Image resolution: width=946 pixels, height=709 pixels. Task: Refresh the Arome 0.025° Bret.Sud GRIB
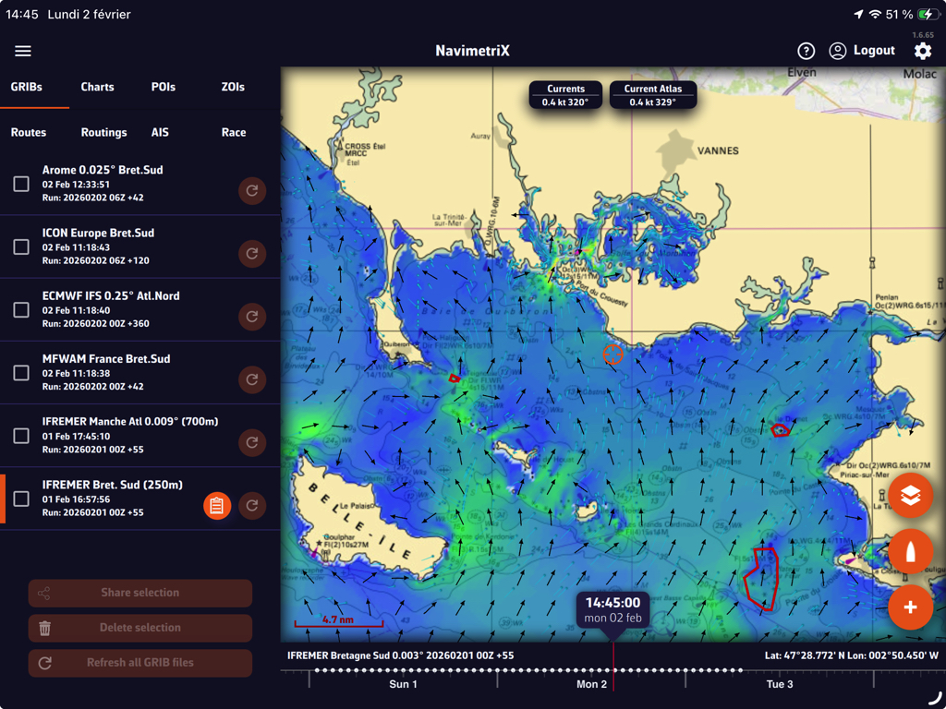pyautogui.click(x=251, y=190)
